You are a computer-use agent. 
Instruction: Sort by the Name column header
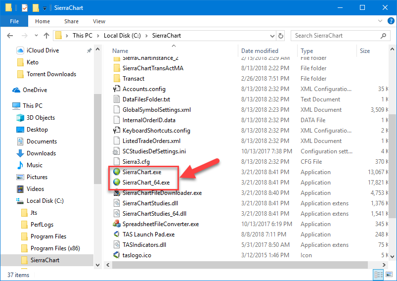tap(120, 51)
